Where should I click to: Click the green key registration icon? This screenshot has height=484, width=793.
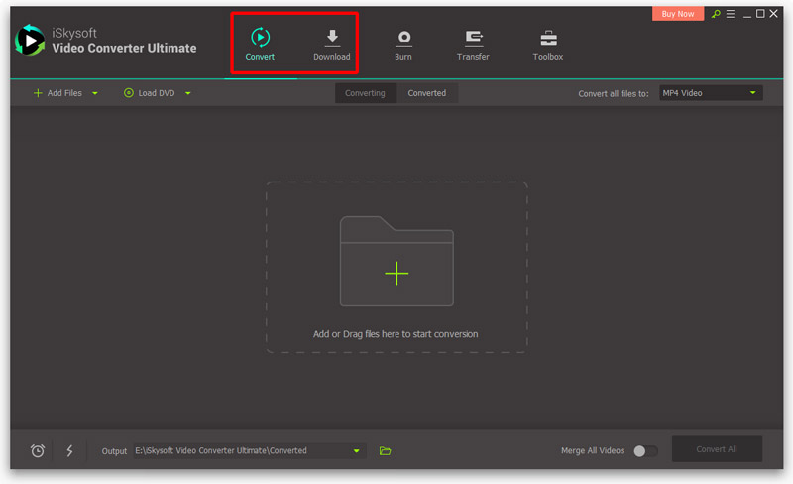coord(716,14)
